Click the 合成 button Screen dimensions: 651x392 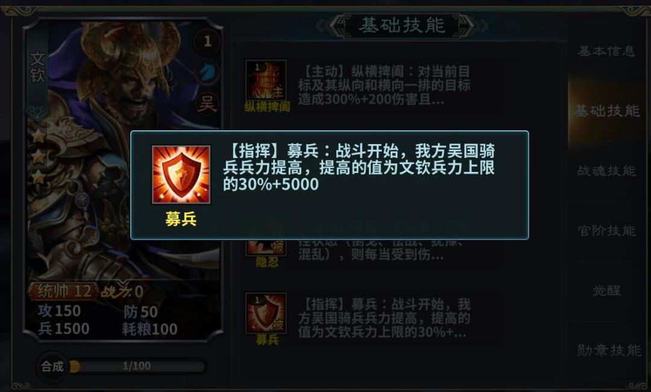click(x=52, y=366)
